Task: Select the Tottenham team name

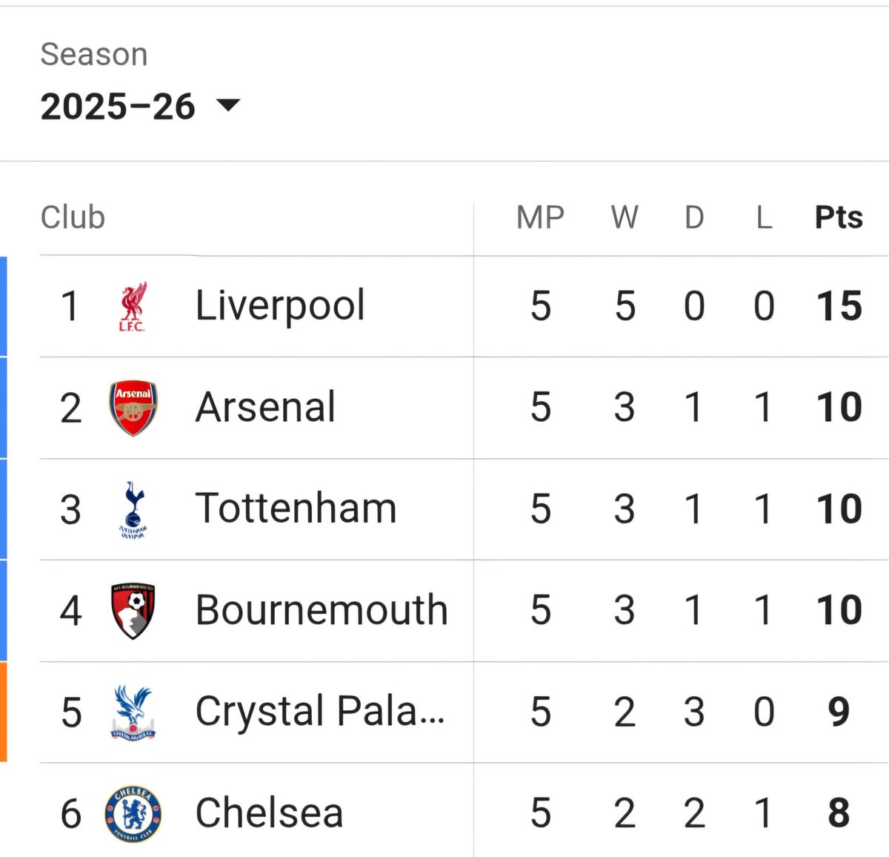Action: point(296,509)
